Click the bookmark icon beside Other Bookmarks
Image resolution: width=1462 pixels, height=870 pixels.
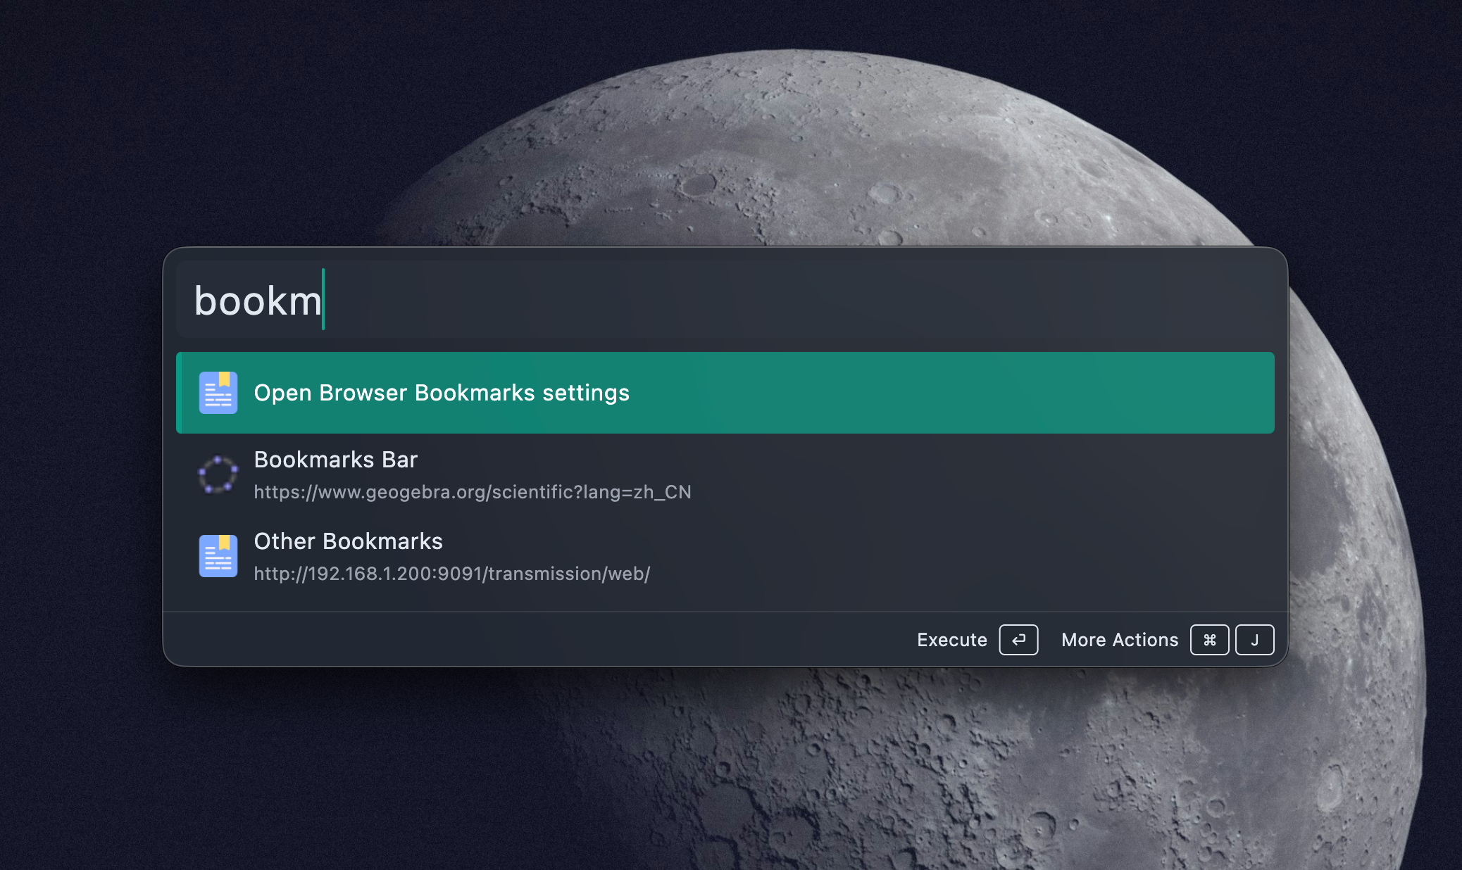[x=218, y=556]
